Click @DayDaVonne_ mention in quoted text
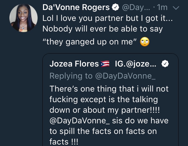This screenshot has width=188, height=146. pyautogui.click(x=80, y=121)
